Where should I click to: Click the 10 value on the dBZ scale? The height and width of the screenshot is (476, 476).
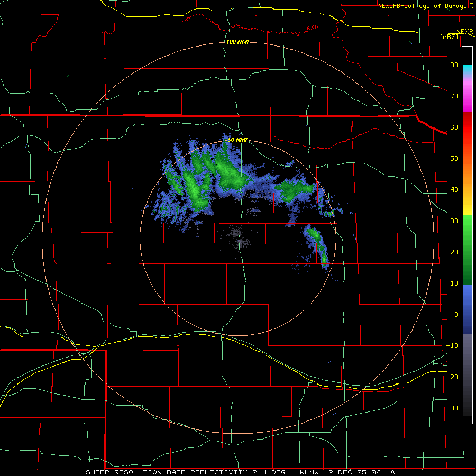coord(454,283)
